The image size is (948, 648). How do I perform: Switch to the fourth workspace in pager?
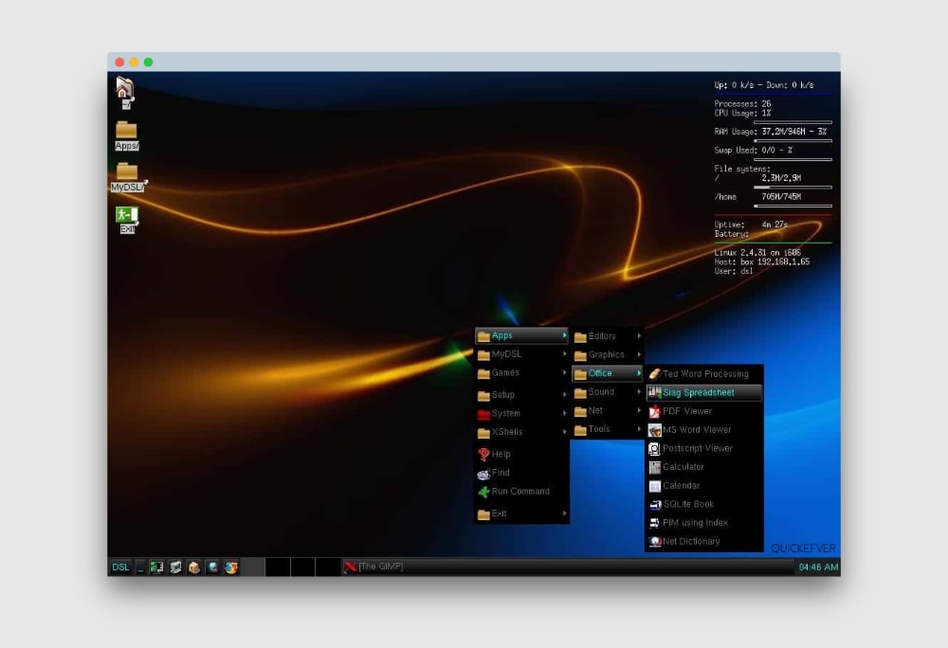pos(328,567)
